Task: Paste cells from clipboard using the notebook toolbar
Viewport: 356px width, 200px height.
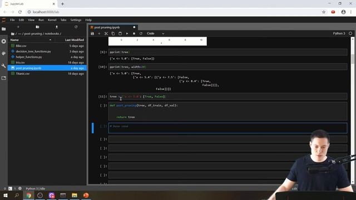Action: tap(120, 33)
